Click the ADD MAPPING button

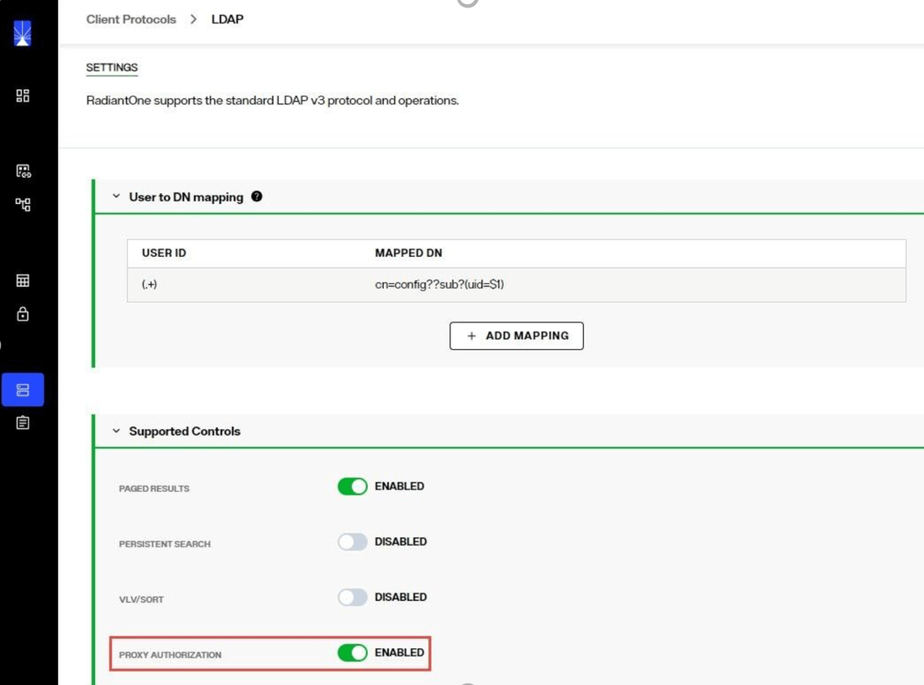coord(517,336)
